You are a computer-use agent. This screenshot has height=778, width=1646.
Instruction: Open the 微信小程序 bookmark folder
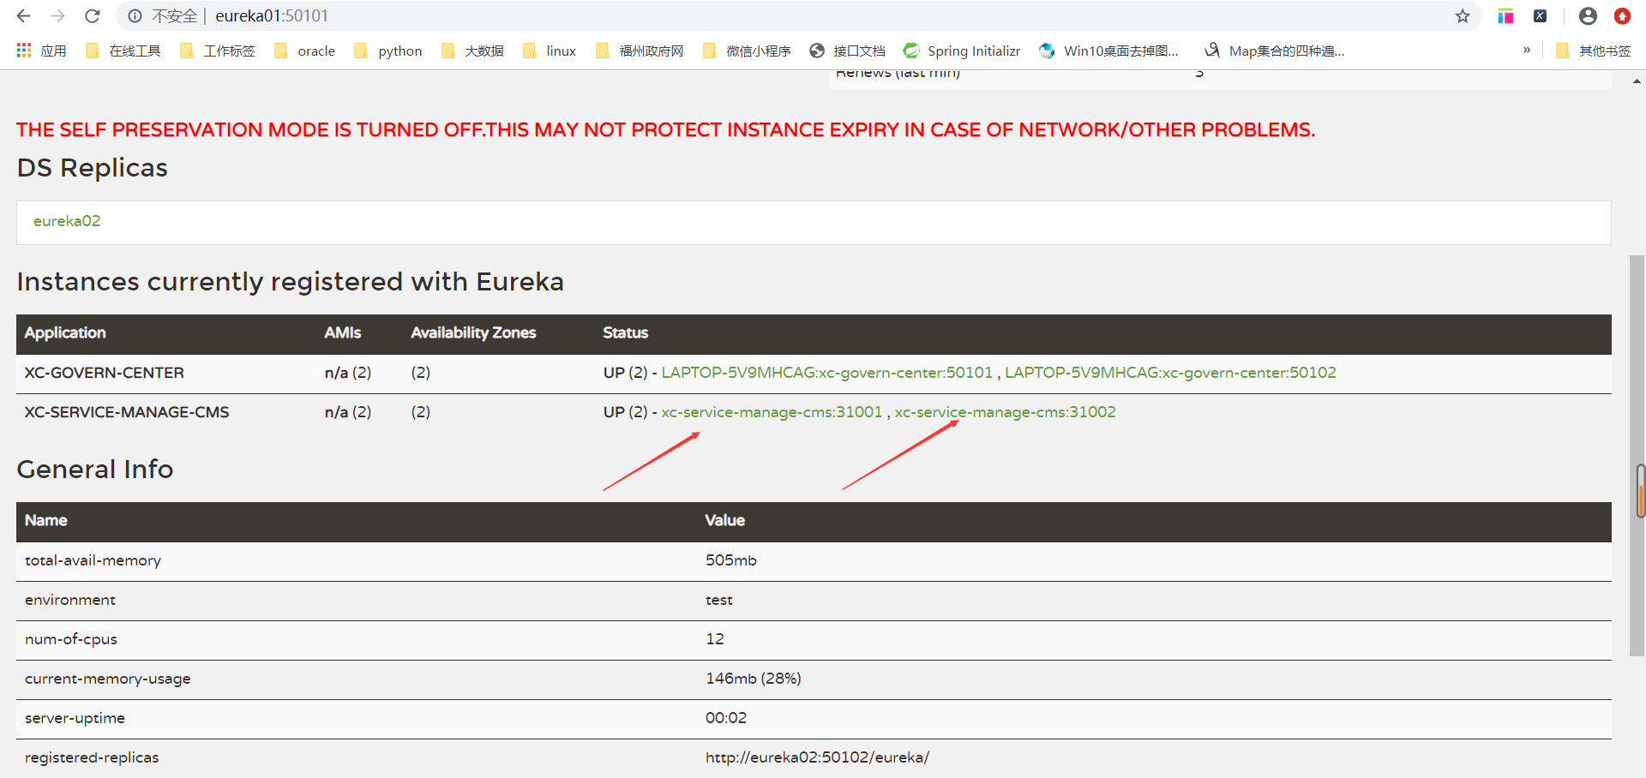click(x=747, y=51)
